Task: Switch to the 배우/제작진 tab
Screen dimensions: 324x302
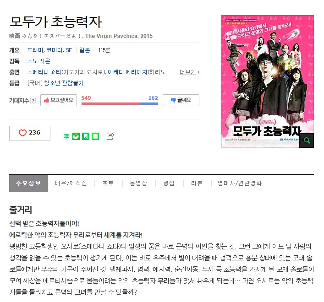Action: click(71, 183)
